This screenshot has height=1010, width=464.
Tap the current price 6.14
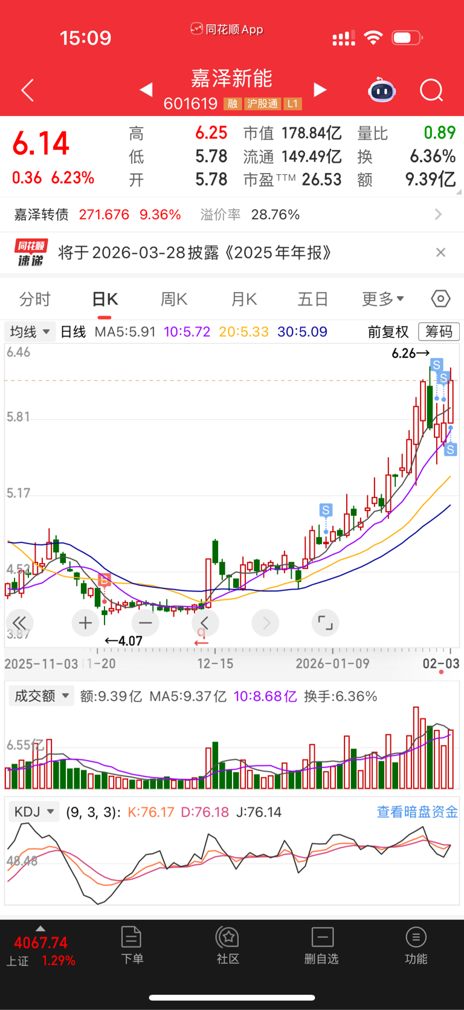41,144
